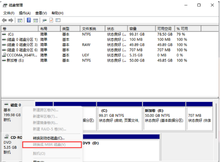Viewport: 221px width, 162px height.
Task: Sort by 卷 column header
Action: [19, 29]
